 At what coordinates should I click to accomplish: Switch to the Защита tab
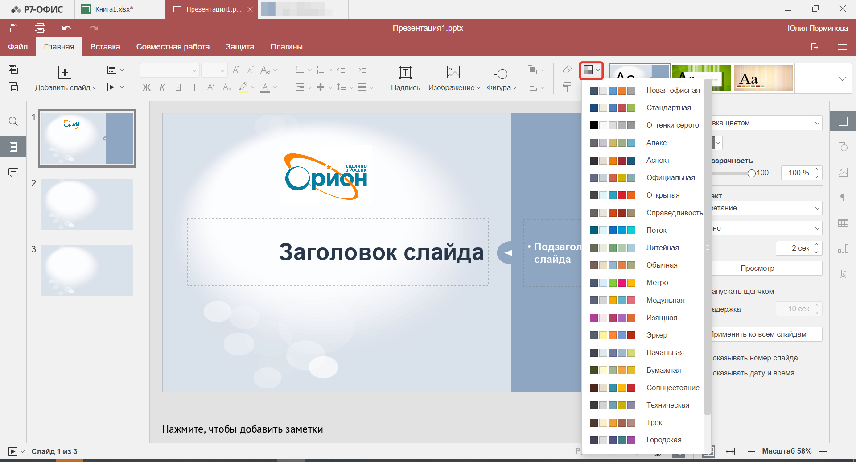click(x=240, y=47)
